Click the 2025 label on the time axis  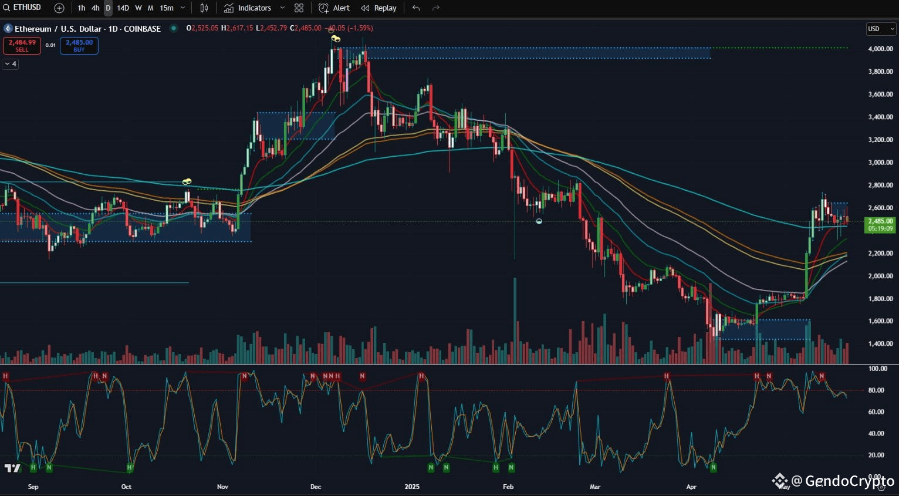pos(413,487)
